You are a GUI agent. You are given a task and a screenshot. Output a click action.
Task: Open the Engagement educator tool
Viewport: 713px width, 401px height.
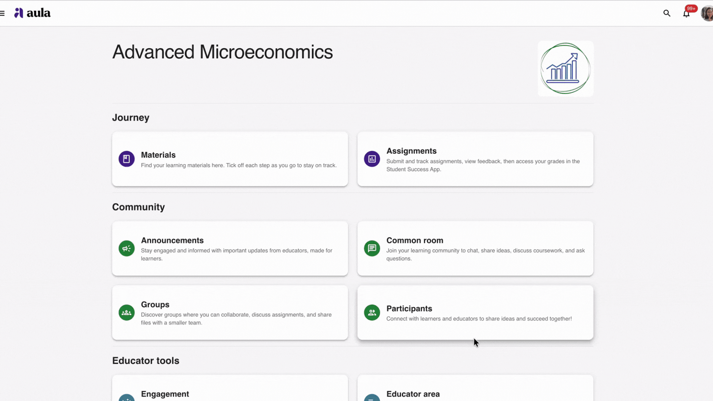pyautogui.click(x=230, y=388)
